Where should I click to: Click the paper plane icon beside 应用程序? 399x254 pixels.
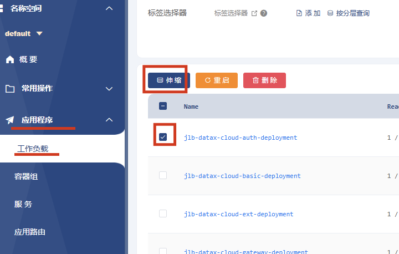click(9, 120)
